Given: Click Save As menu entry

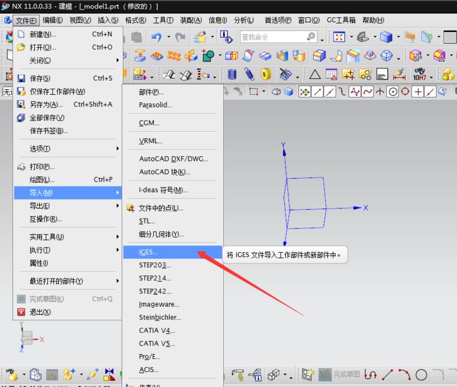Looking at the screenshot, I should 68,104.
